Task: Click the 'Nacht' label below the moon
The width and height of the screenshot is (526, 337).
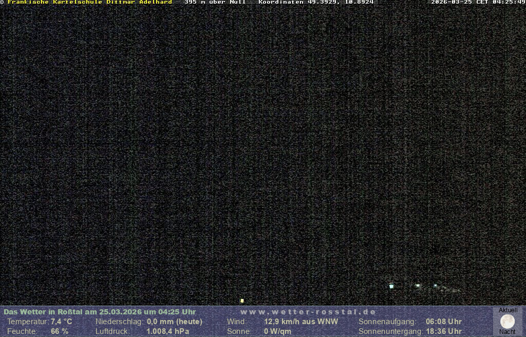Action: coord(508,332)
